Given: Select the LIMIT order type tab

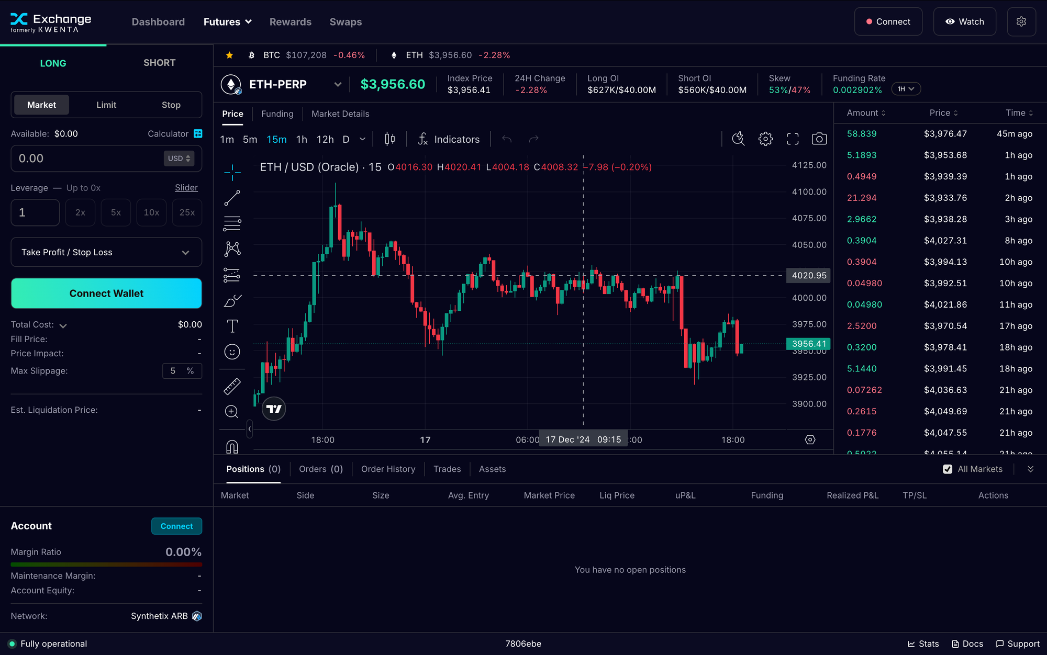Looking at the screenshot, I should pyautogui.click(x=106, y=105).
